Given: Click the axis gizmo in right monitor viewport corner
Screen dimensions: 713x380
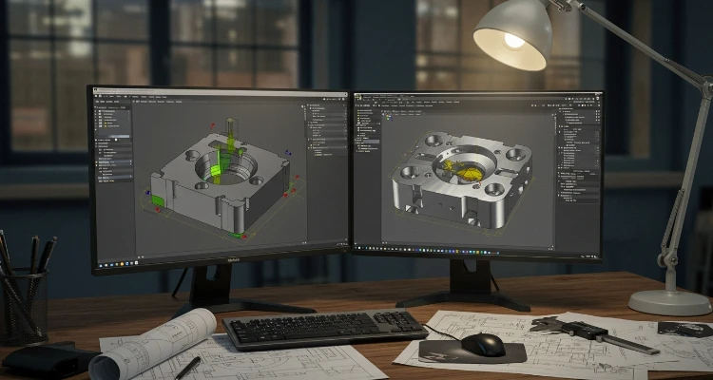Looking at the screenshot, I should click(x=389, y=117).
